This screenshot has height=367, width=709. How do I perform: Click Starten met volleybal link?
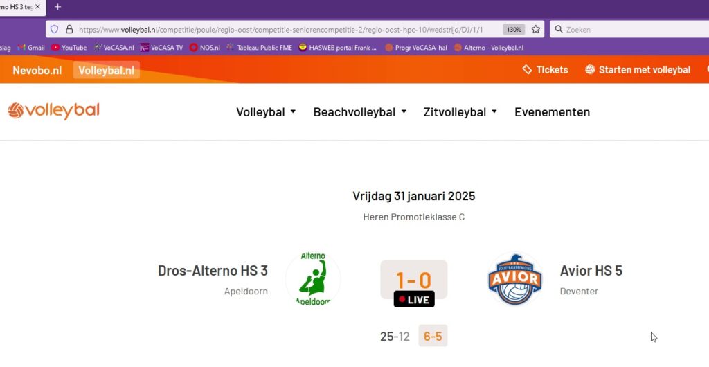637,70
